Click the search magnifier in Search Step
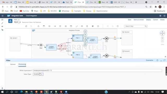 (x=146, y=26)
